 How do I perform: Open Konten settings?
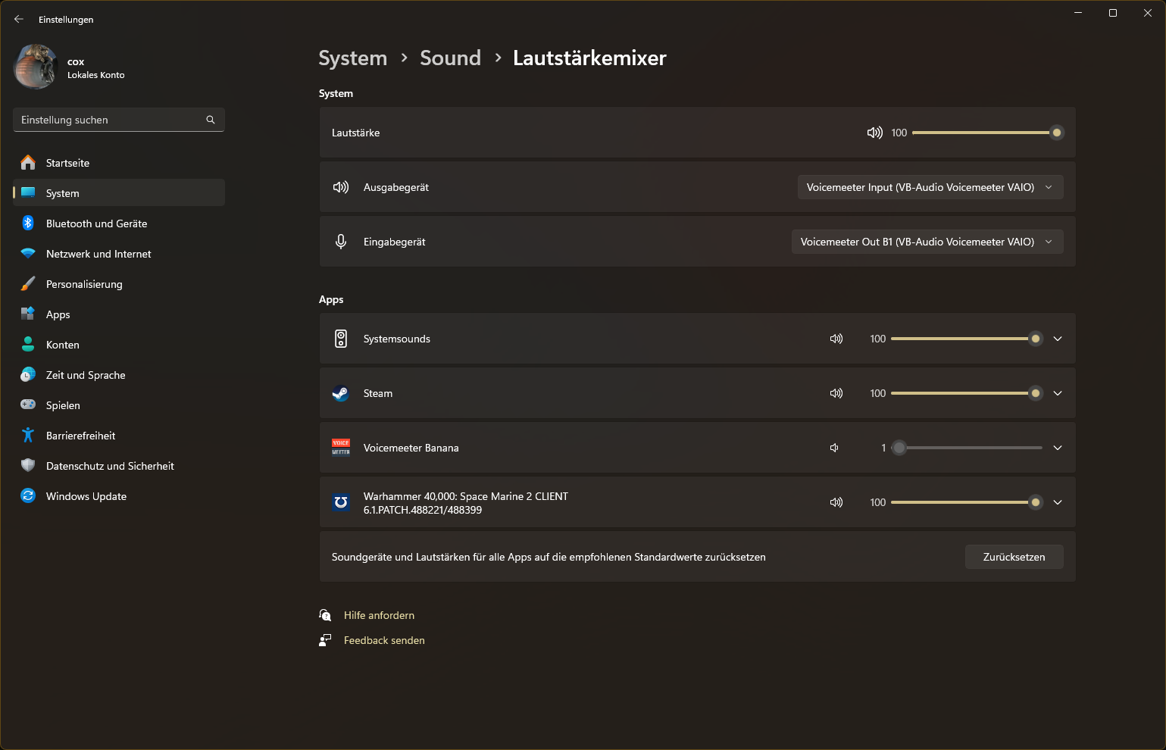click(x=119, y=345)
